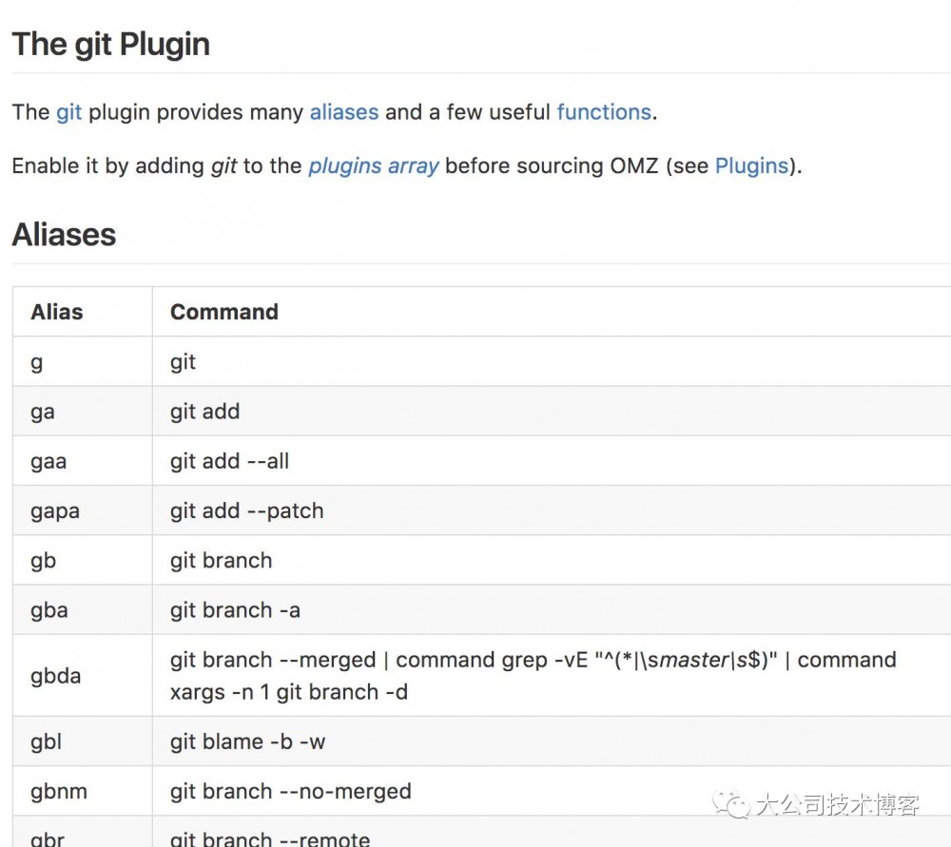
Task: Click the 'ga' alias cell
Action: 42,412
